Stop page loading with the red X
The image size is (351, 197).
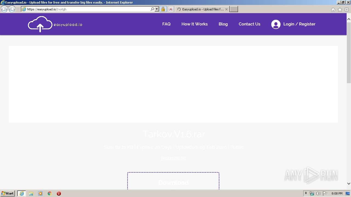coord(171,9)
